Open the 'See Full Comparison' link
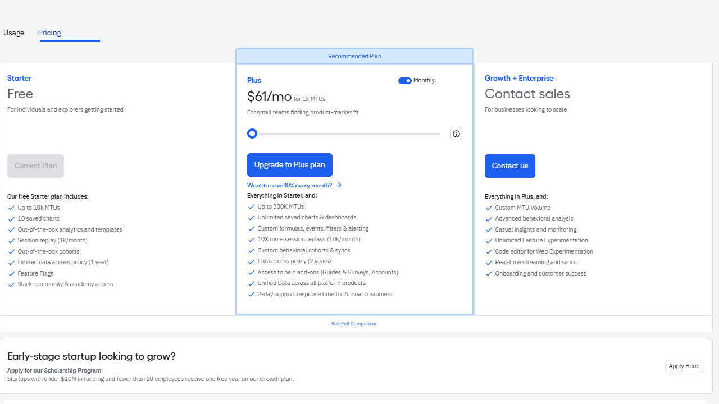 click(354, 324)
